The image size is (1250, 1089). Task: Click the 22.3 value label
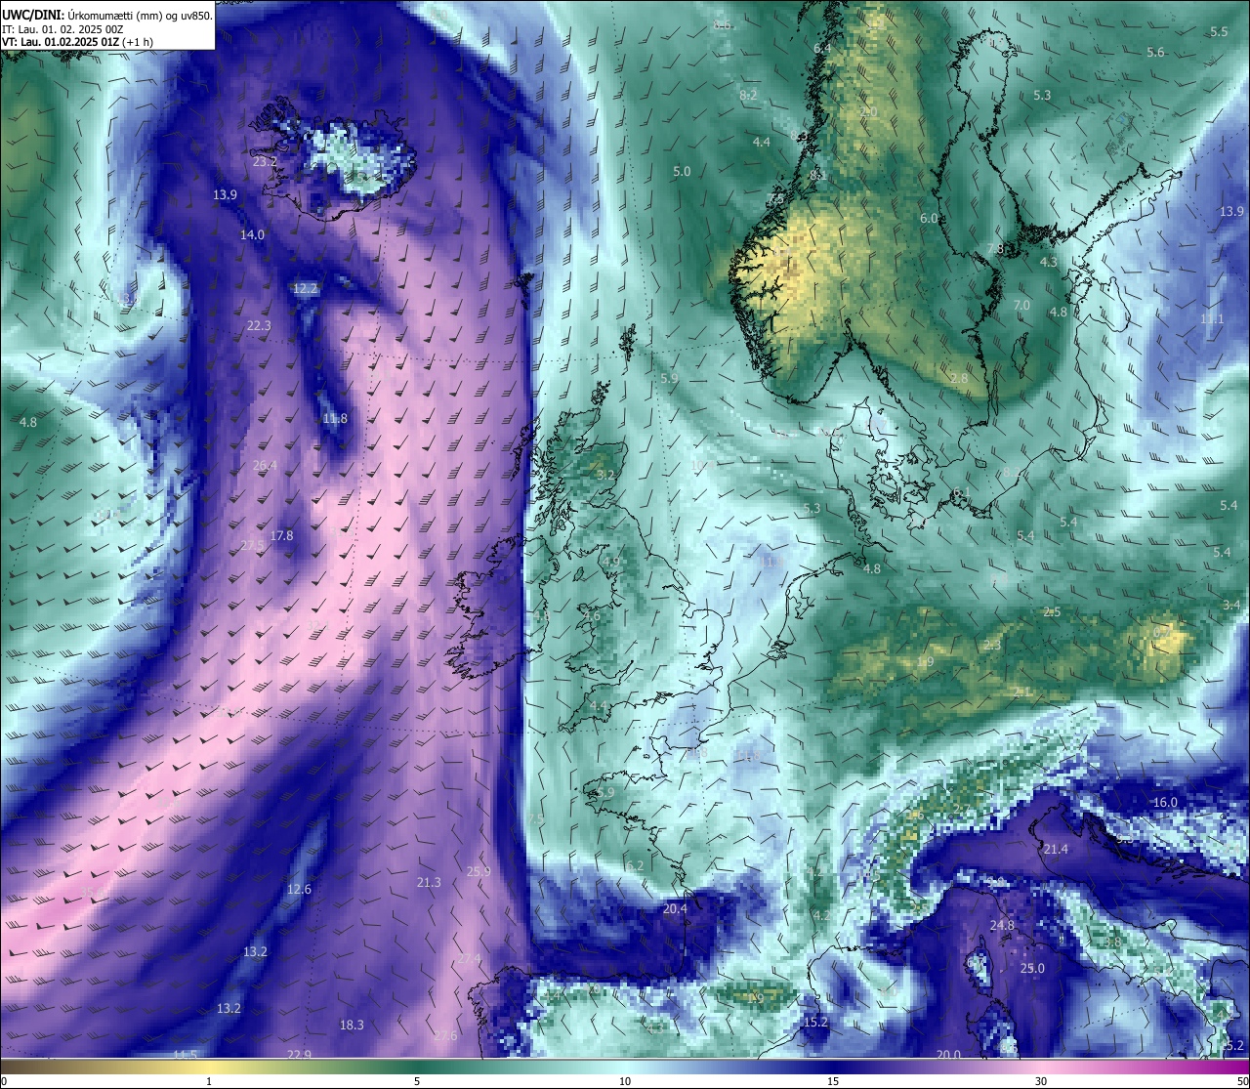[259, 325]
